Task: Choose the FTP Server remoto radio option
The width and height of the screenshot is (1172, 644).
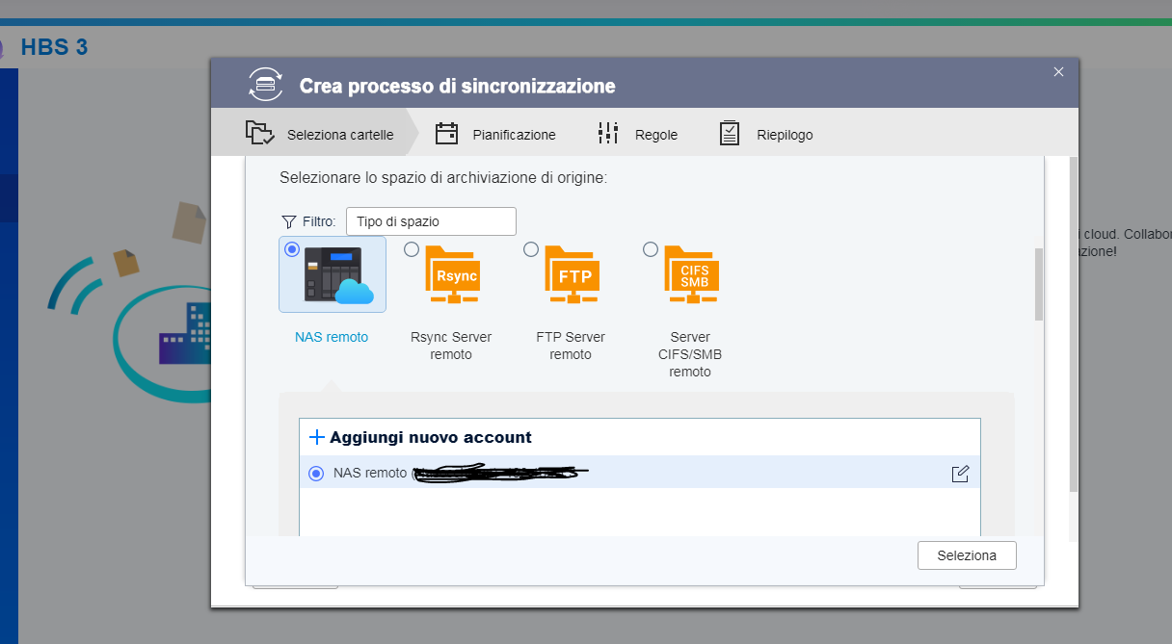Action: point(531,249)
